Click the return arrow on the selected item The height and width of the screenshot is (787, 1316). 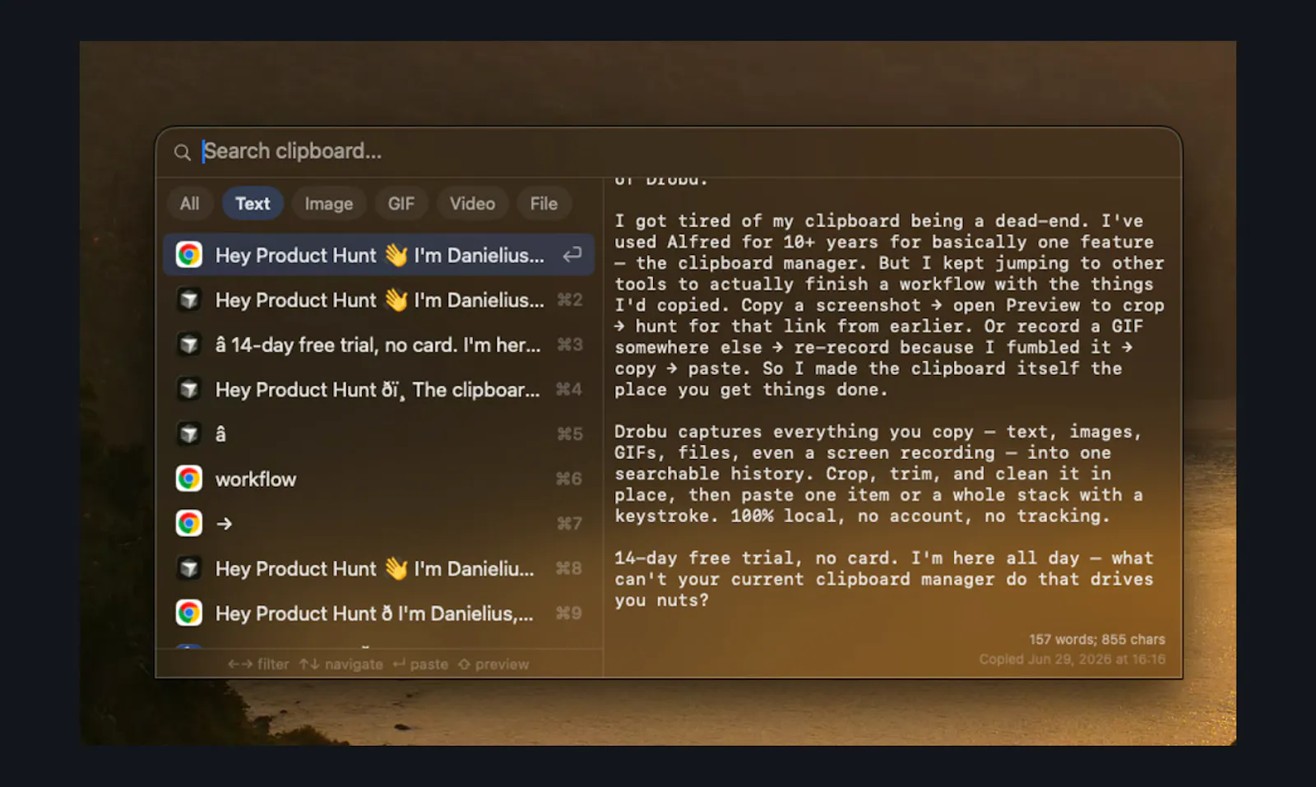point(572,255)
